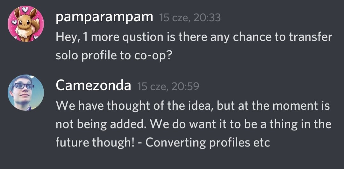Image resolution: width=344 pixels, height=169 pixels.
Task: Click the glasses in Camezonda's avatar
Action: 24,86
